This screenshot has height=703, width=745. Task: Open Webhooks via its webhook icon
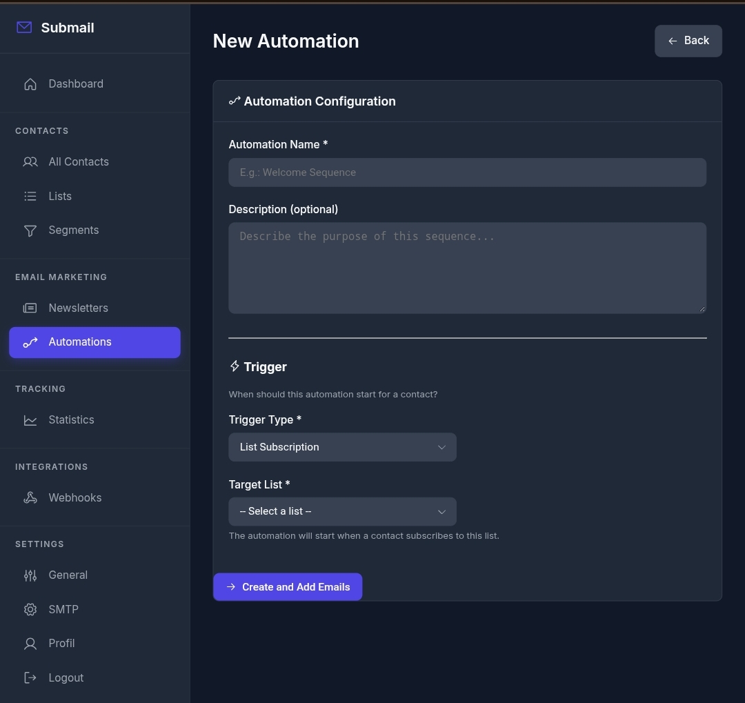30,497
